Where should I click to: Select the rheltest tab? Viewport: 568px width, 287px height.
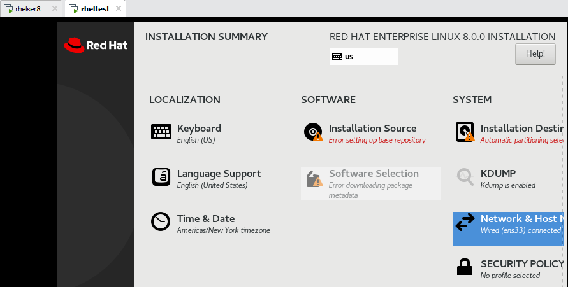click(x=95, y=9)
